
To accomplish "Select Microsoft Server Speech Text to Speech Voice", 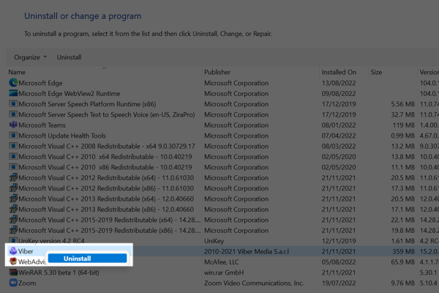I will 107,115.
